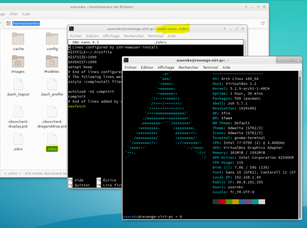This screenshot has height=228, width=307.
Task: Open Édition menu in the front terminal
Action: tap(147, 67)
